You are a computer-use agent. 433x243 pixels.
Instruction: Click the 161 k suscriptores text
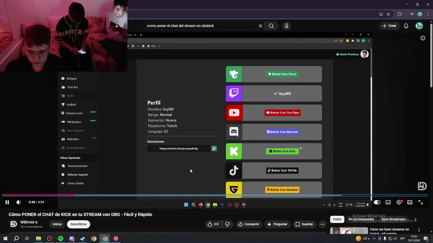pyautogui.click(x=31, y=227)
